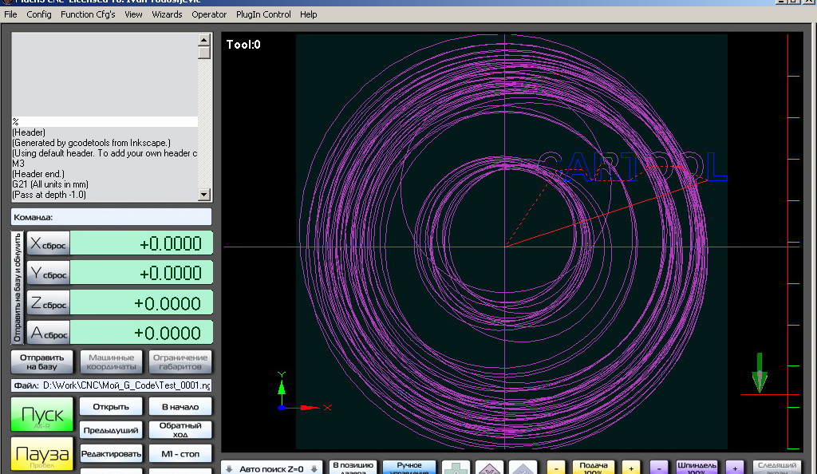Viewport: 817px width, 474px height.
Task: Click the X сброс zero button
Action: (49, 243)
